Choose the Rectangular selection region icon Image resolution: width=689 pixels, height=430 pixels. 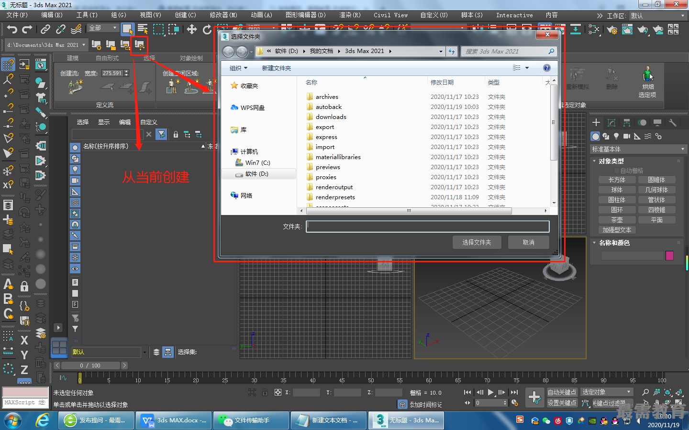158,30
